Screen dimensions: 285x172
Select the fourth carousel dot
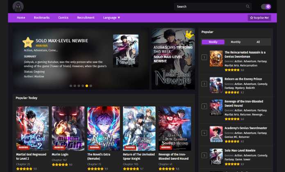click(x=83, y=86)
